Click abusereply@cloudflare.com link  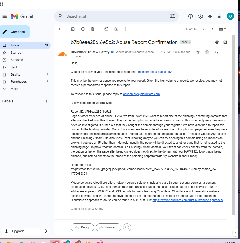[x=141, y=94]
